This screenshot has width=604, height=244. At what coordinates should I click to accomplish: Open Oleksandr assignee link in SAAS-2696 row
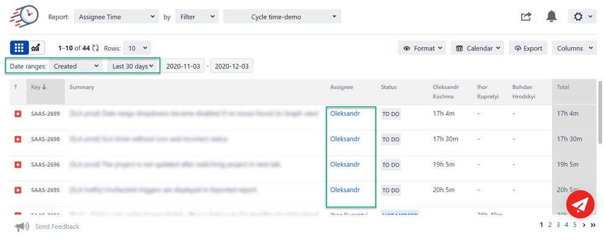(345, 164)
